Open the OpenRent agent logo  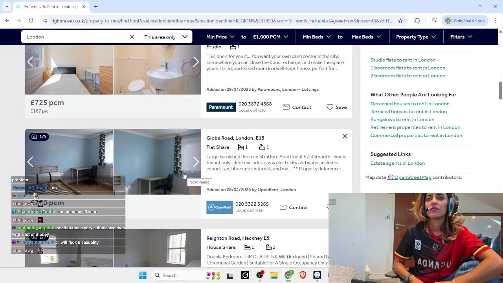point(220,207)
